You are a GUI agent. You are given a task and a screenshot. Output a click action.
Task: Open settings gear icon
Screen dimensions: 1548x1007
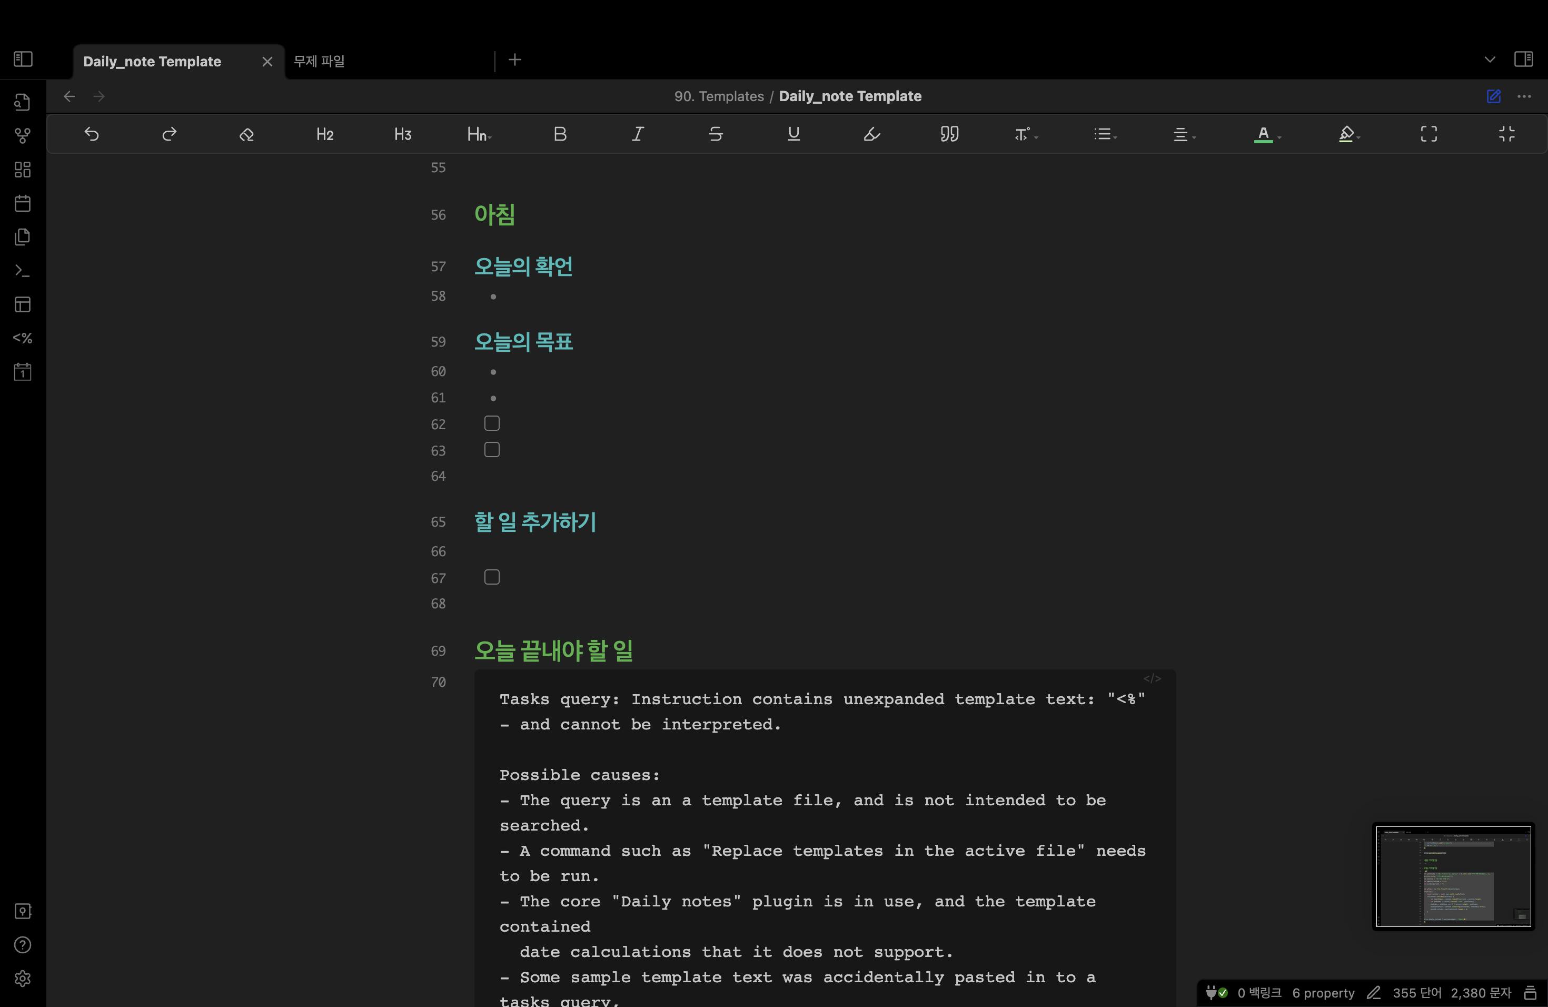[x=23, y=979]
